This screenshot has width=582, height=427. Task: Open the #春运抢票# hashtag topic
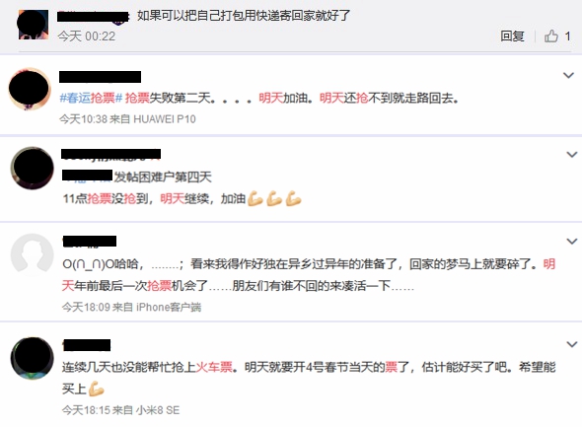[91, 98]
